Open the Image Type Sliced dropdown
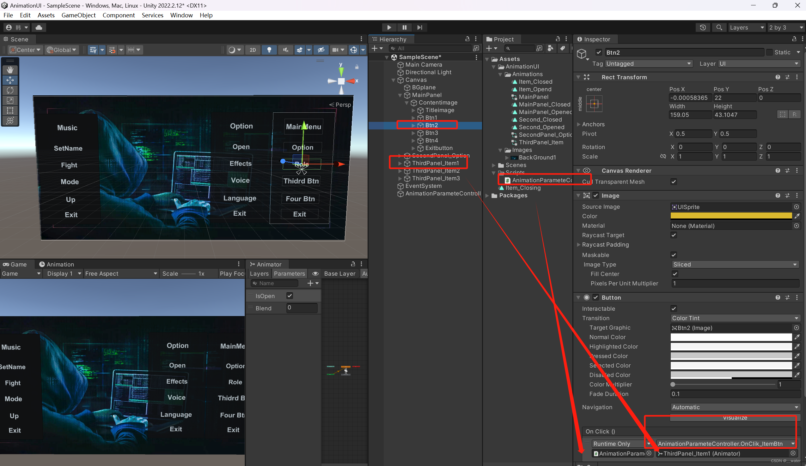 click(735, 265)
